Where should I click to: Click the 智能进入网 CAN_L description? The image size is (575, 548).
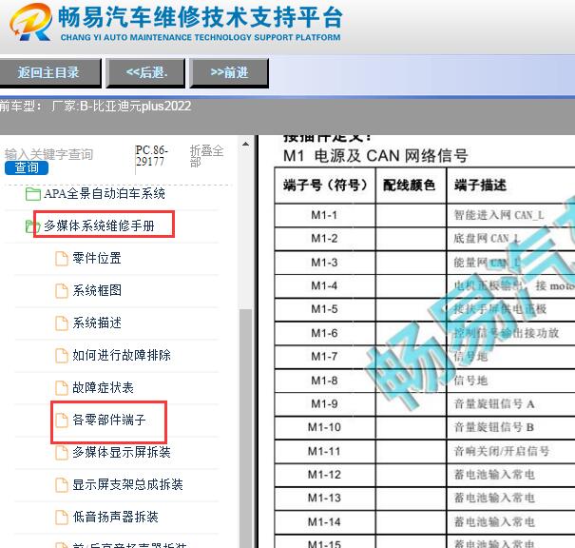499,215
